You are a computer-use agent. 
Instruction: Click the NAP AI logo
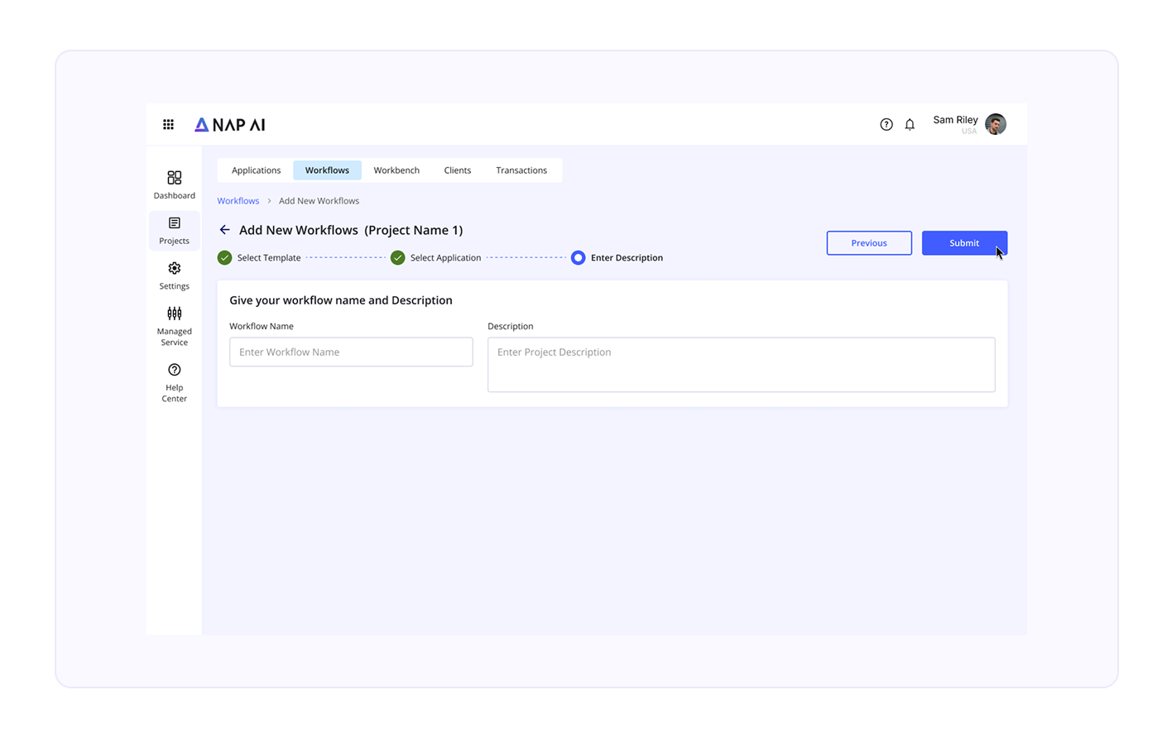point(229,125)
